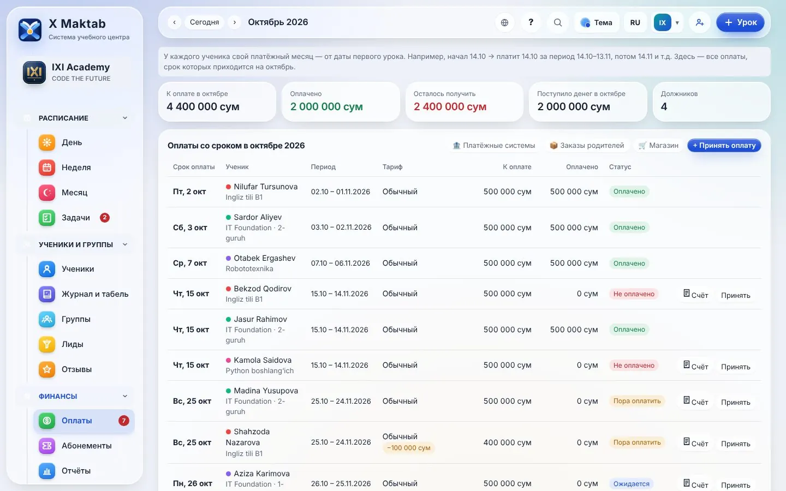The image size is (786, 491).
Task: Click the X Maktab logo icon
Action: pyautogui.click(x=30, y=29)
